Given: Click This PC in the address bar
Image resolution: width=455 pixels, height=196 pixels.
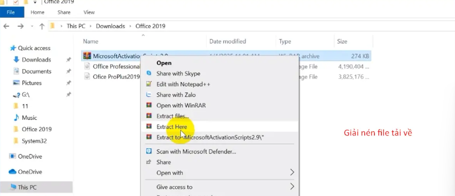Looking at the screenshot, I should point(76,26).
